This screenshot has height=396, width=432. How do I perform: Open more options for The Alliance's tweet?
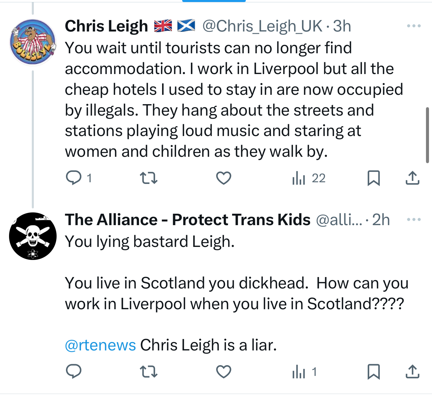(414, 220)
